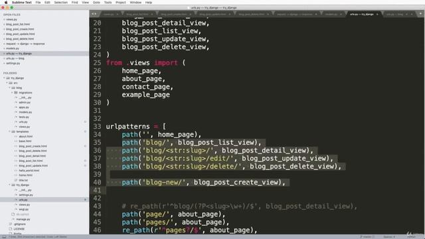This screenshot has width=425, height=239.
Task: Open .gitignore in the sidebar
Action: 20,224
